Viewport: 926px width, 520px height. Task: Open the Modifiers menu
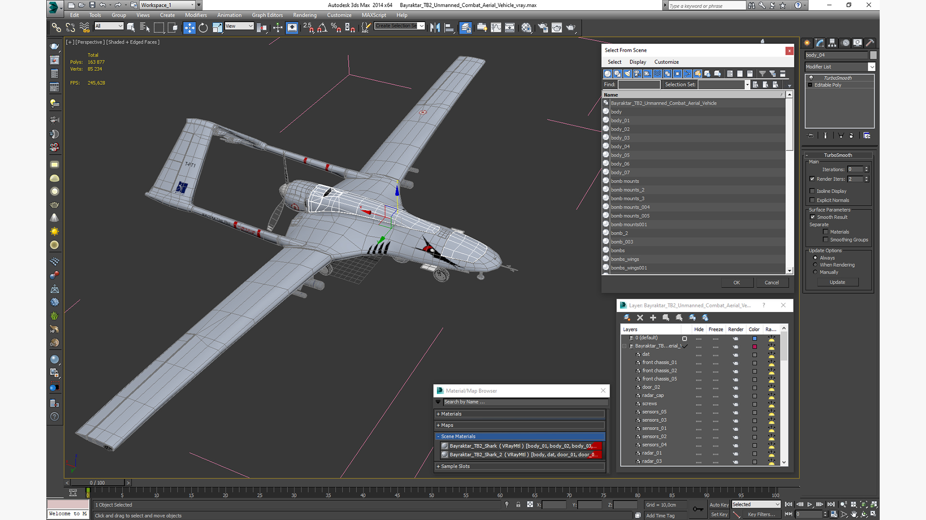pos(196,15)
